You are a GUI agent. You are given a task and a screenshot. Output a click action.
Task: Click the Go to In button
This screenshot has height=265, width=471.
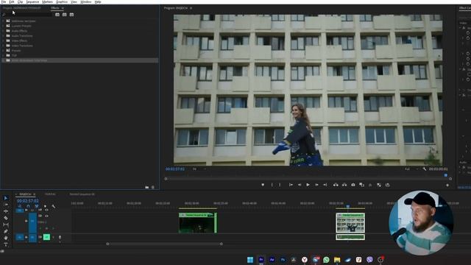tap(291, 185)
